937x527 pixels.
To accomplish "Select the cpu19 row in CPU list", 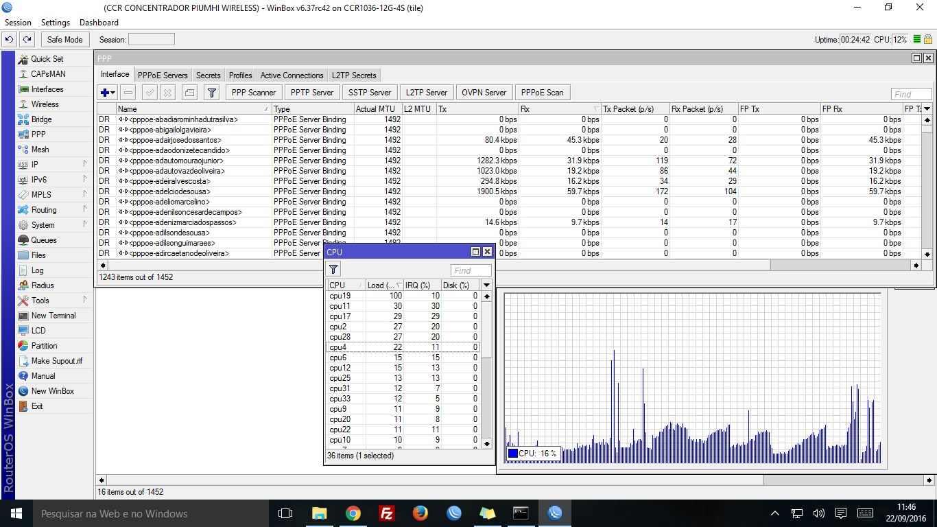I will click(x=403, y=296).
